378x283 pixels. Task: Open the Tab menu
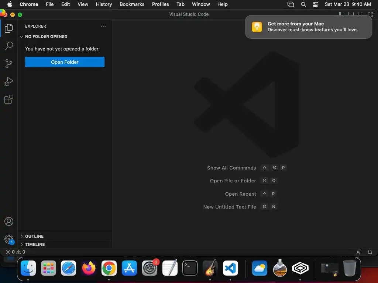click(180, 4)
